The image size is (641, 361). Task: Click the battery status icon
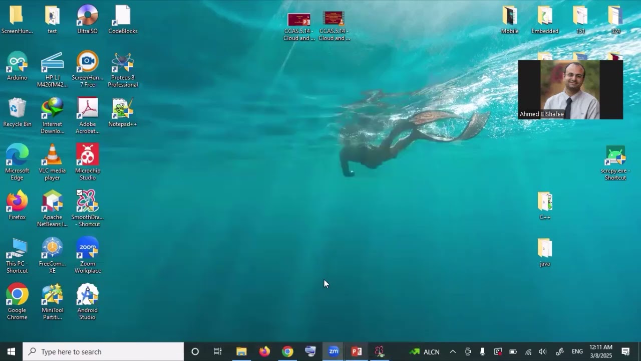click(513, 351)
